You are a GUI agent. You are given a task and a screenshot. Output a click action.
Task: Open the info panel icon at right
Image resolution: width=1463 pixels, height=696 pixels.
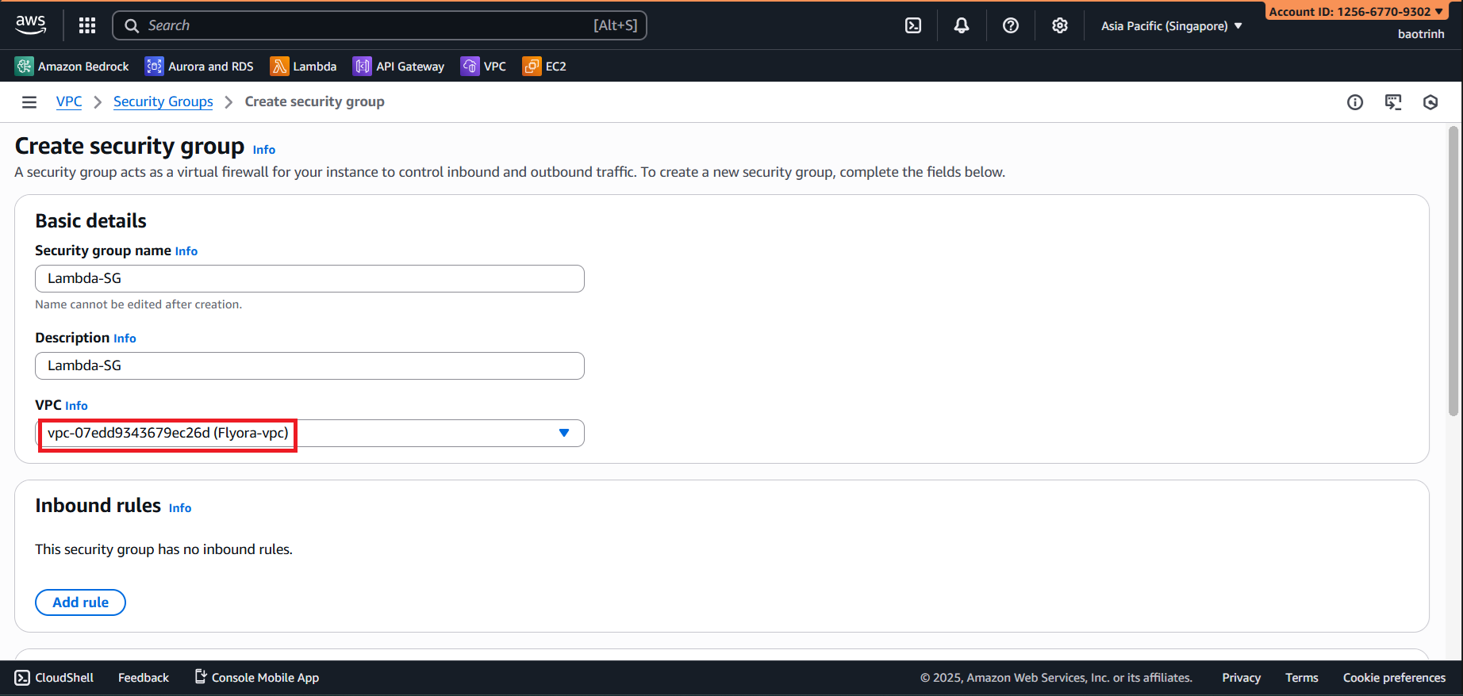click(1355, 102)
